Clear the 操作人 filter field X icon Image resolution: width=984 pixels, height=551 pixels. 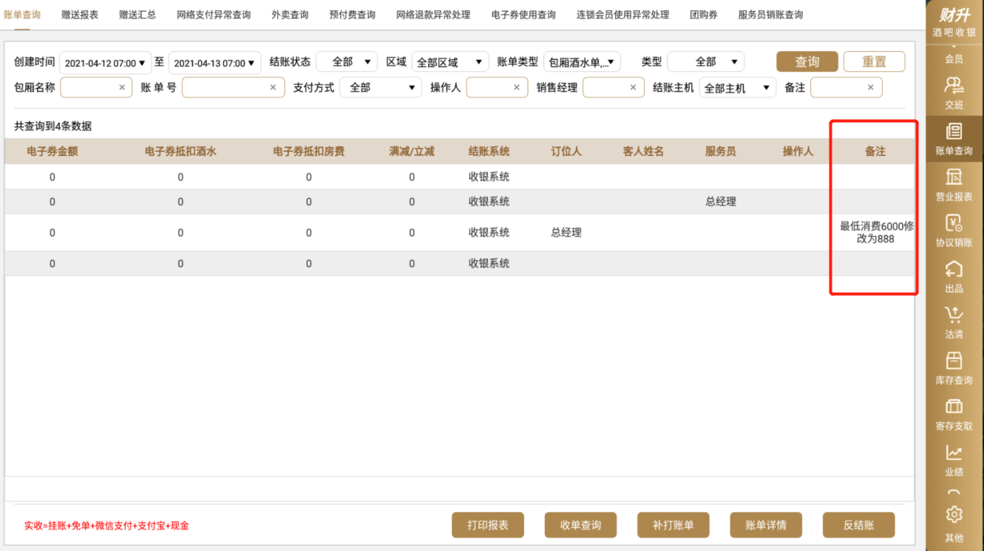point(517,87)
